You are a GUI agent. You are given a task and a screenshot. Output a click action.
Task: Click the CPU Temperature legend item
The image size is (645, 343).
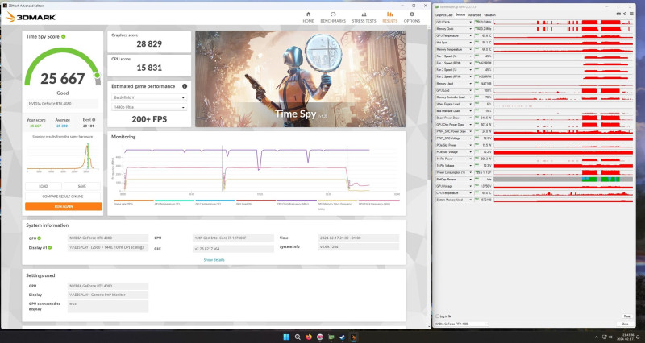(x=174, y=202)
